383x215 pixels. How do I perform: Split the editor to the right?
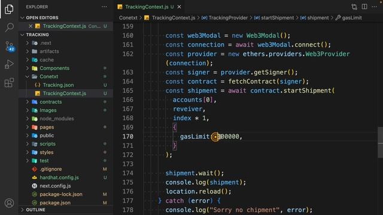[x=364, y=7]
